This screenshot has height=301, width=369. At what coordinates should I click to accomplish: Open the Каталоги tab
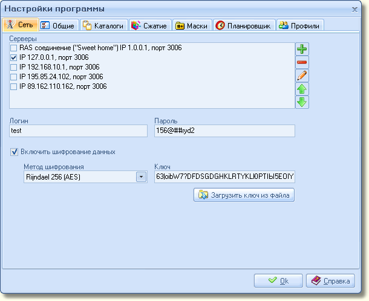(104, 25)
